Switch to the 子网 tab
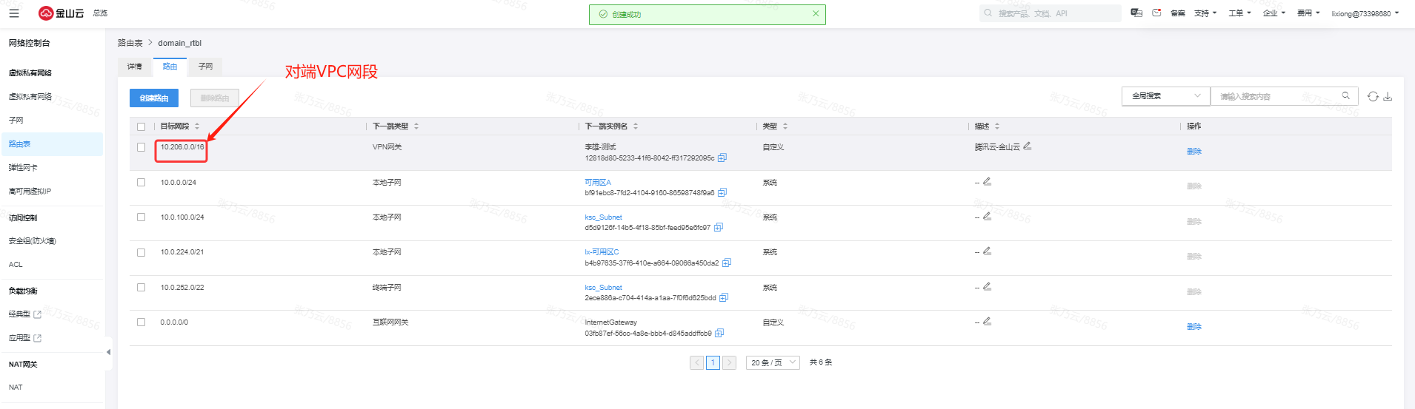This screenshot has width=1415, height=409. pos(205,67)
